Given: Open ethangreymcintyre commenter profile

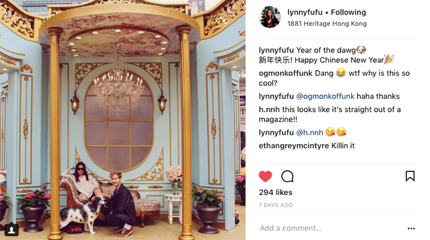Looking at the screenshot, I should pos(294,145).
